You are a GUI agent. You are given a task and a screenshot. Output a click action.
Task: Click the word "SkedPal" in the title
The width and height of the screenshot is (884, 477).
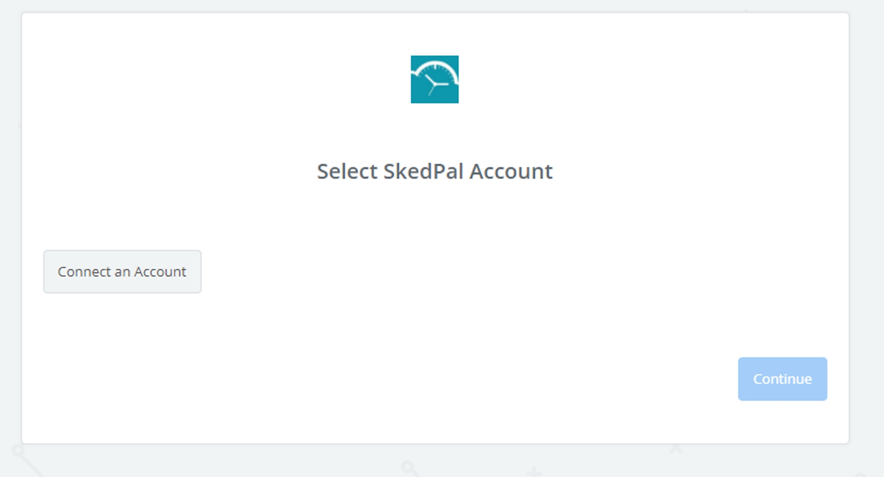423,171
